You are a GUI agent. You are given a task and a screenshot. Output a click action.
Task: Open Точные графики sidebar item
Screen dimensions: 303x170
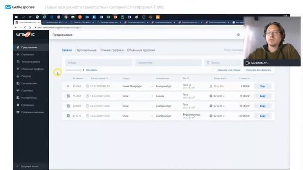[30, 62]
